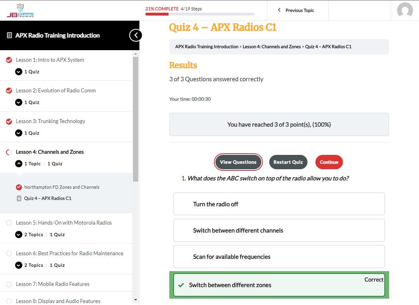
Task: Open Lesson 1: Intro to APX System
Action: point(50,60)
